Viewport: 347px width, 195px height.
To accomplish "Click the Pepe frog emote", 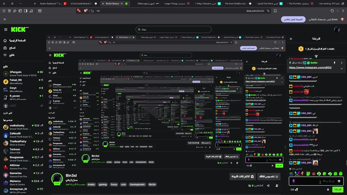I will [x=291, y=174].
